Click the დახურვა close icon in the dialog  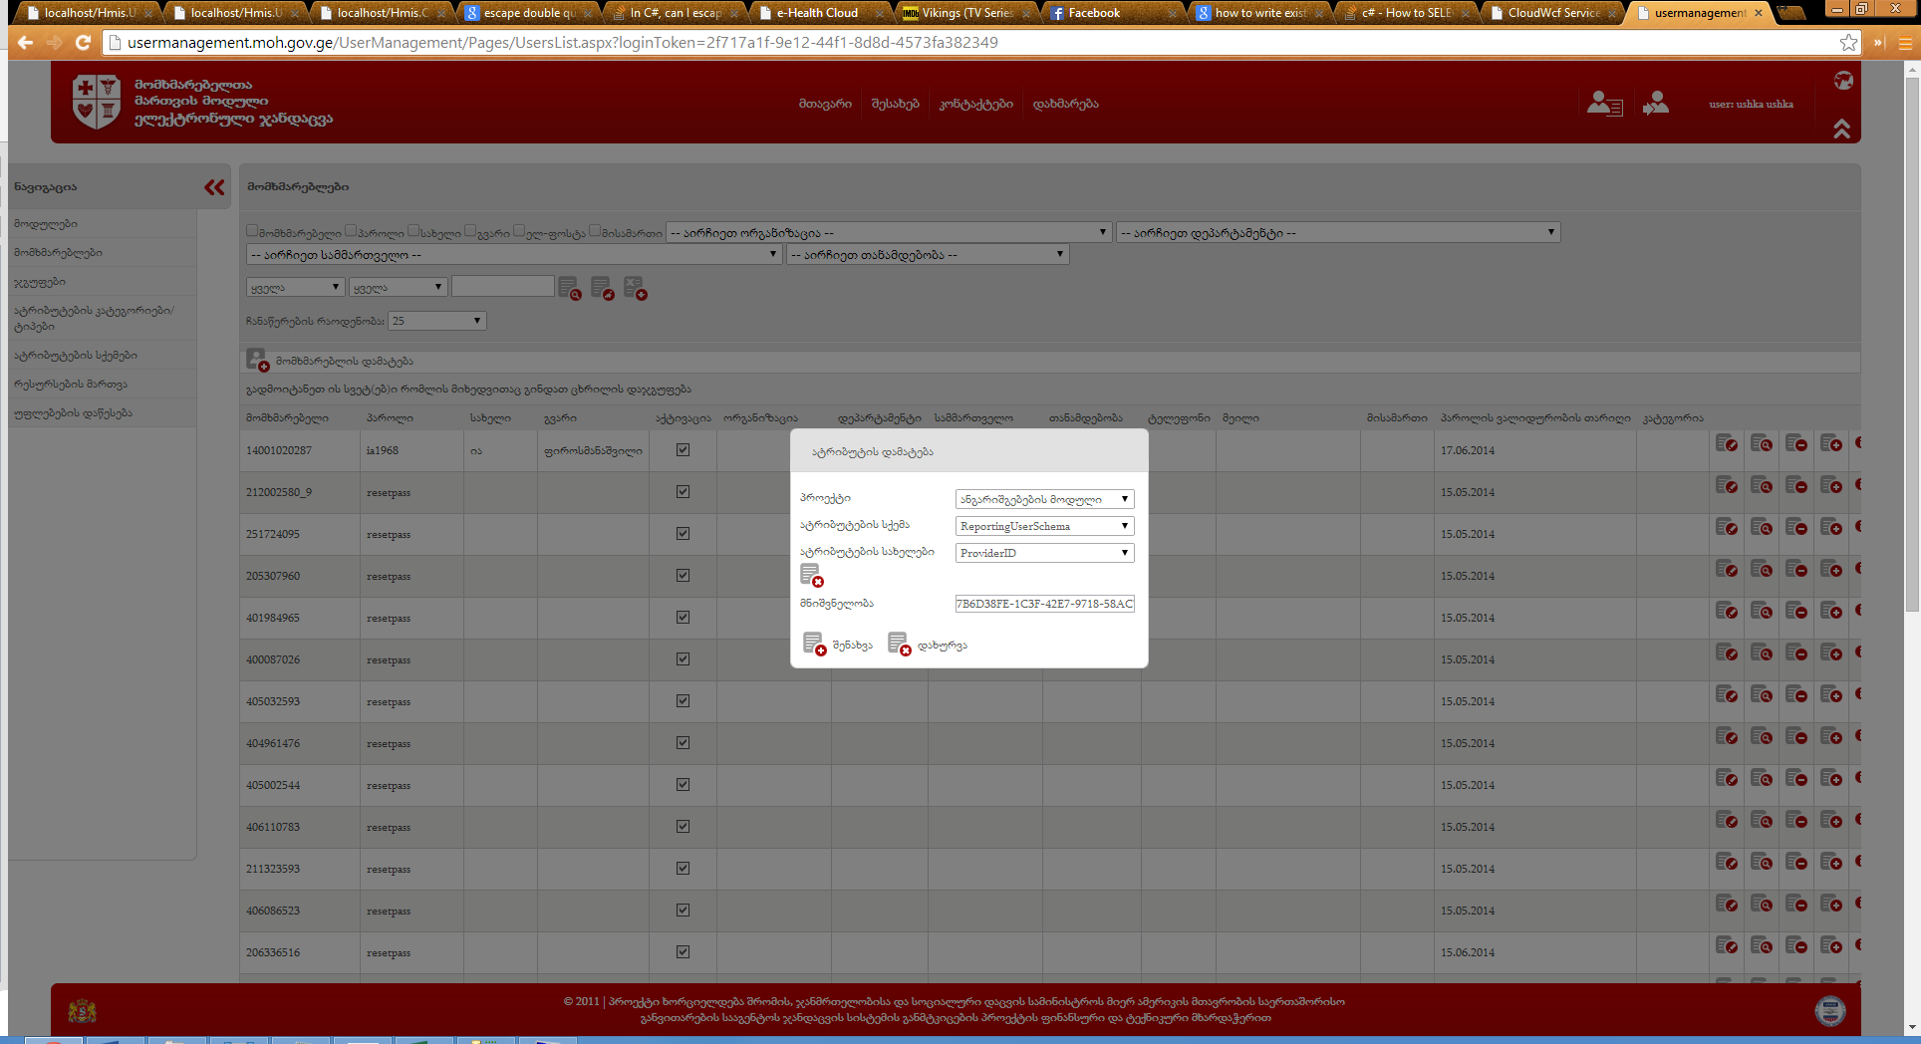point(899,645)
